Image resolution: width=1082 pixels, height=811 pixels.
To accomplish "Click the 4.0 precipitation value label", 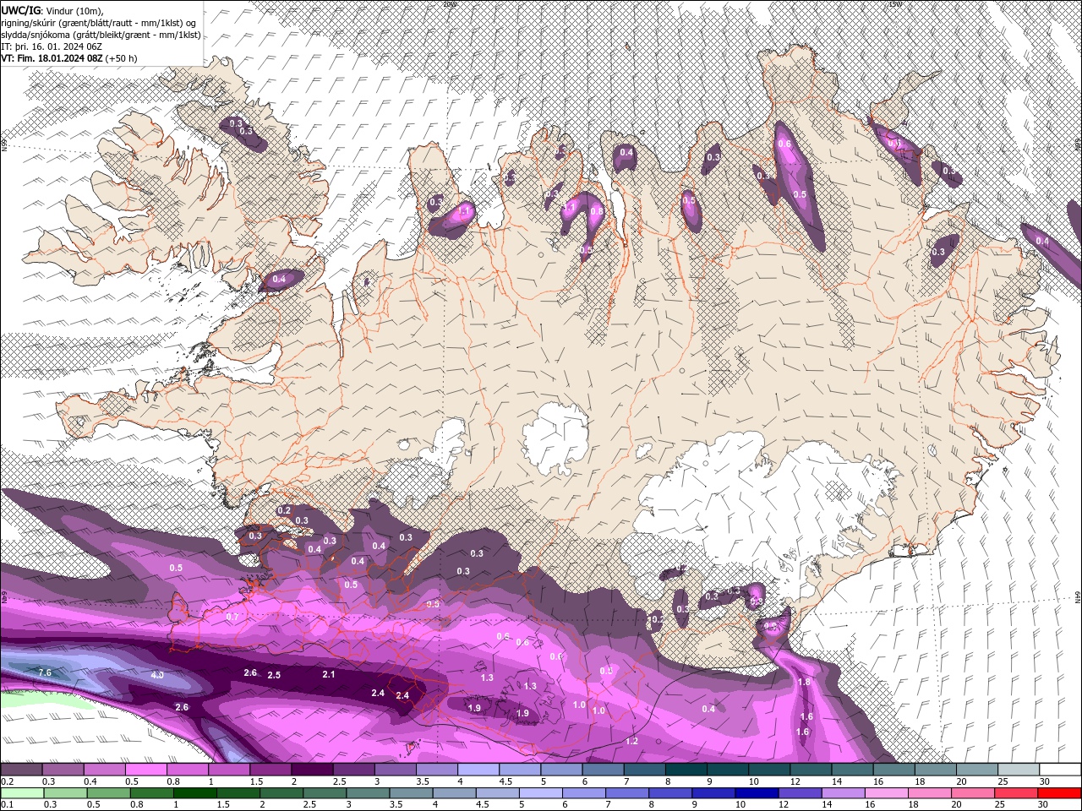I will click(x=157, y=676).
